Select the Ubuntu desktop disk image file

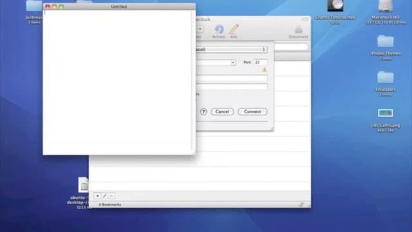(x=83, y=185)
